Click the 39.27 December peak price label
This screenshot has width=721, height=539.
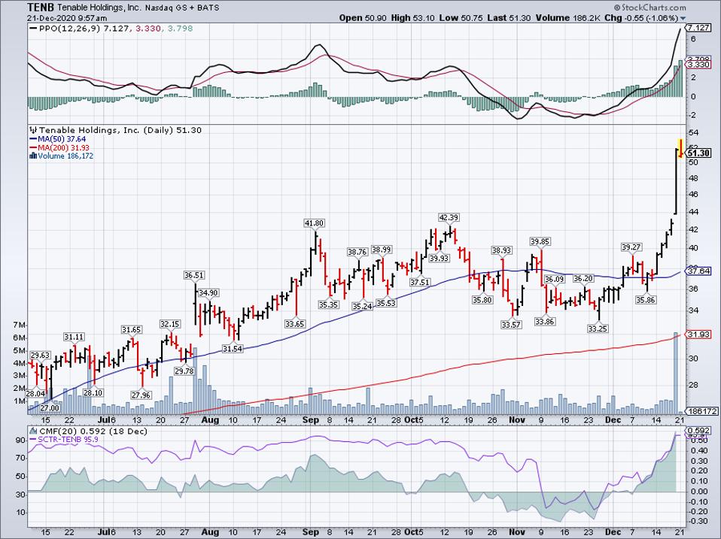tap(631, 247)
